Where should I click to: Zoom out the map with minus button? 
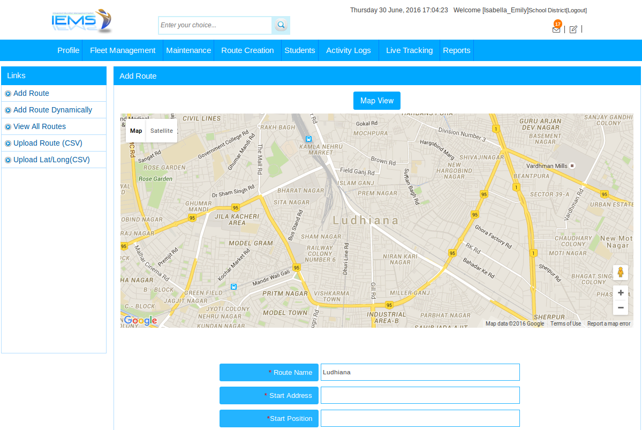620,307
